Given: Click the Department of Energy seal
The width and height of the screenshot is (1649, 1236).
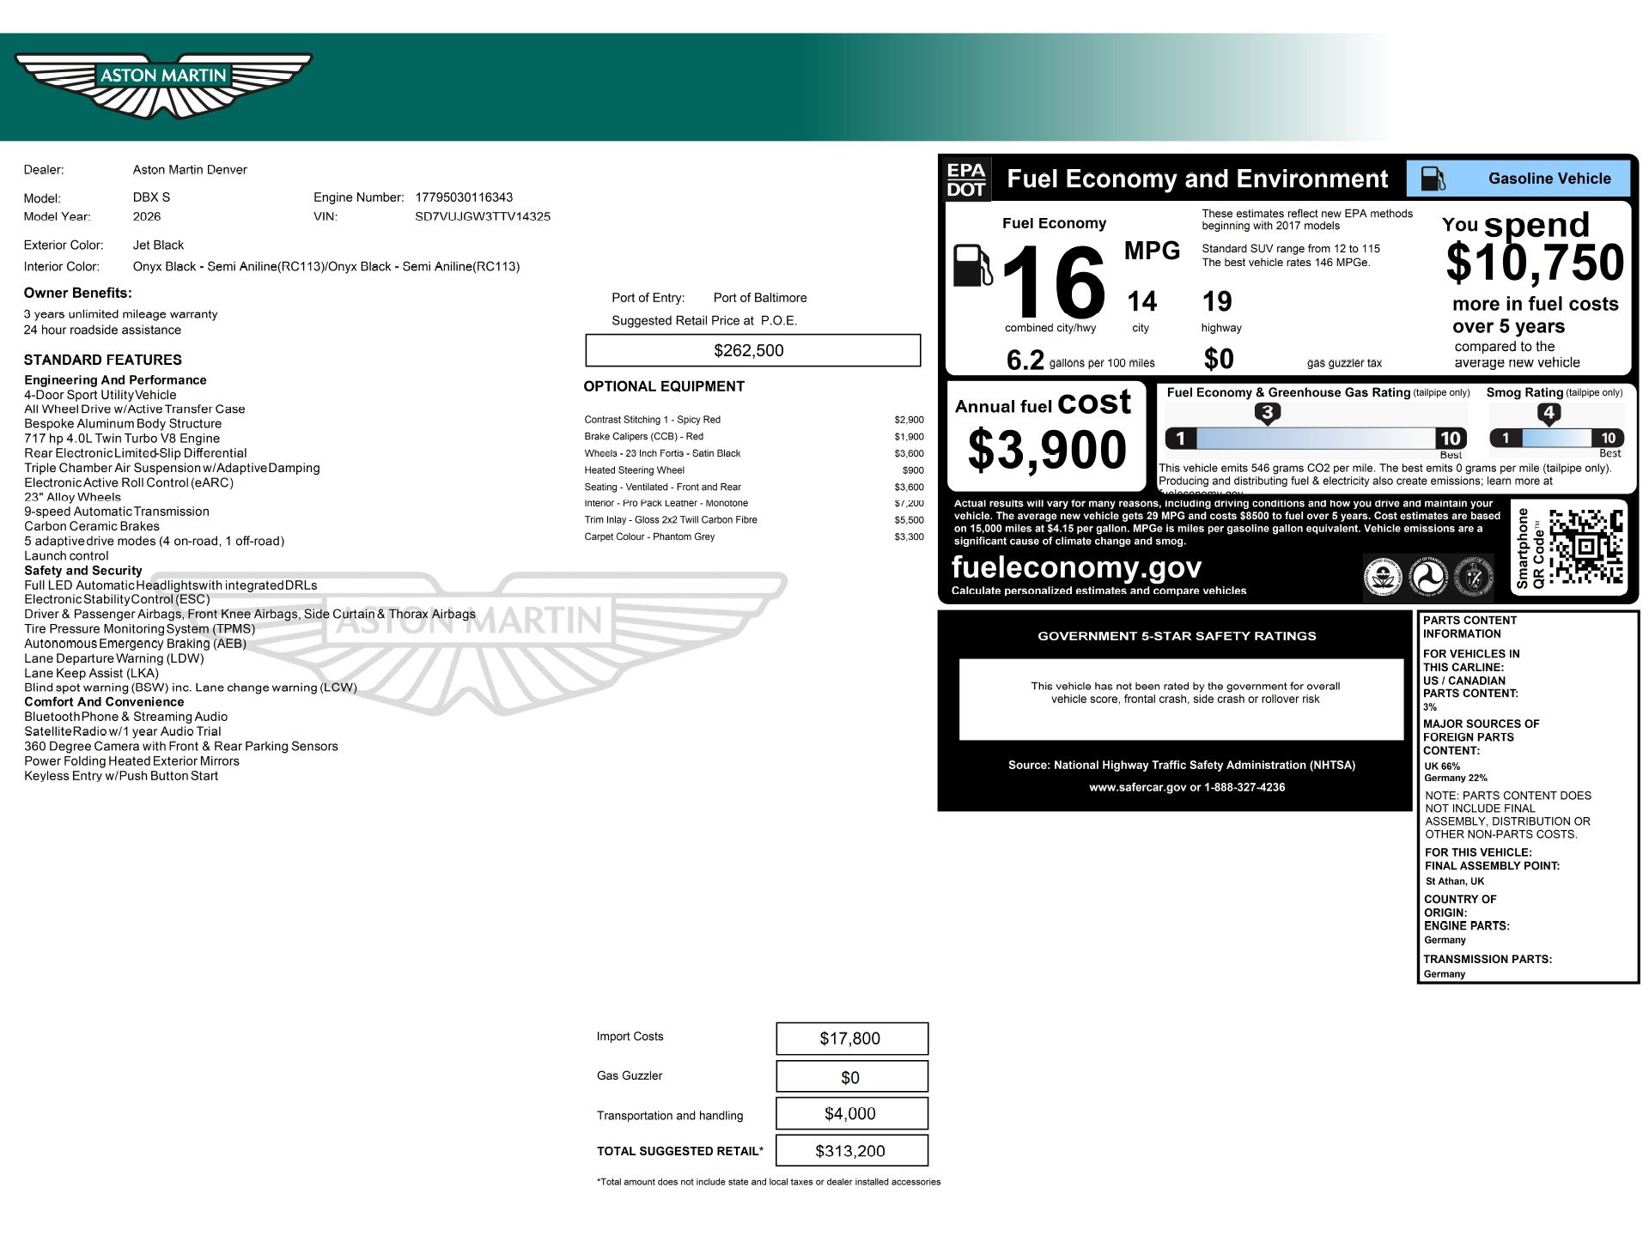Looking at the screenshot, I should coord(1474,575).
